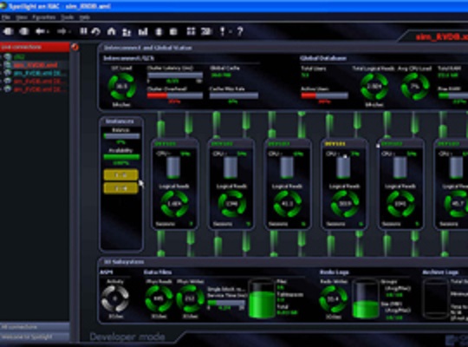Screen dimensions: 468x347
Task: Expand the highlighted sim_RXDB.xml tree node
Action: 2,65
